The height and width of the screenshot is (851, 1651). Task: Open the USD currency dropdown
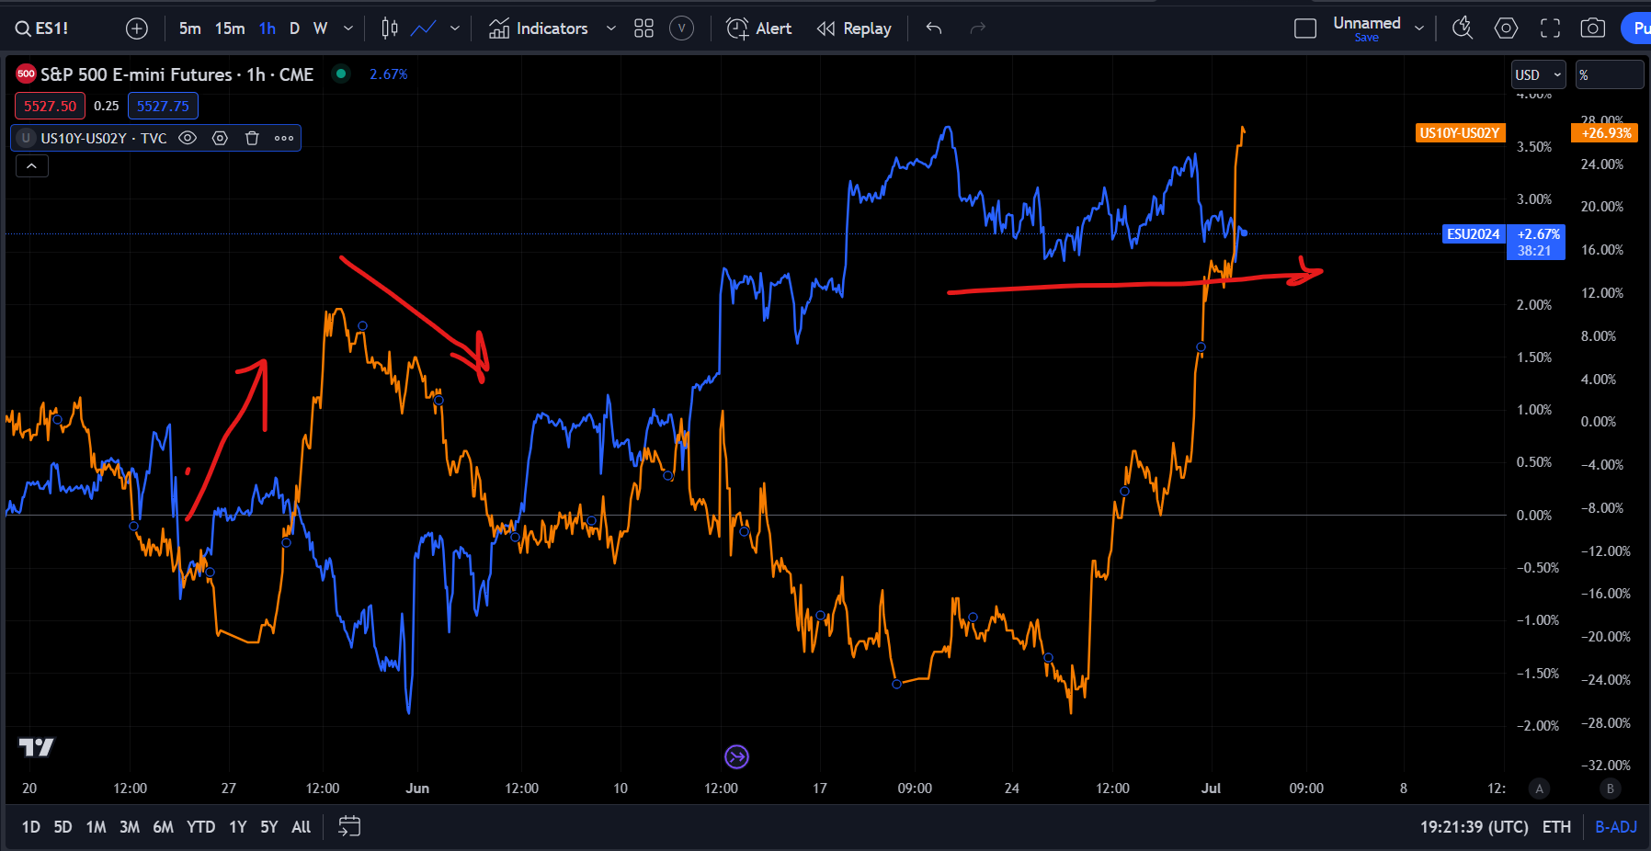tap(1537, 74)
